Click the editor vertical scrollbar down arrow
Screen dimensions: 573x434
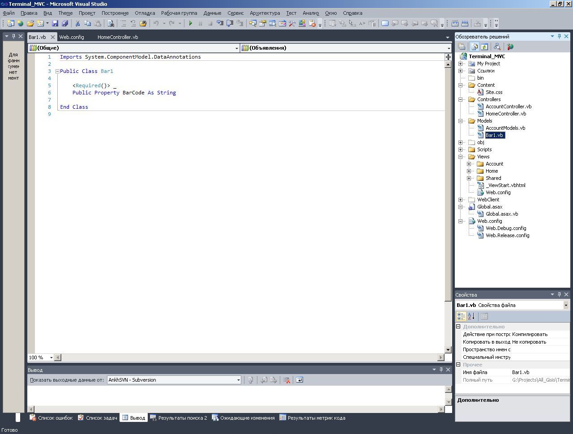(448, 349)
